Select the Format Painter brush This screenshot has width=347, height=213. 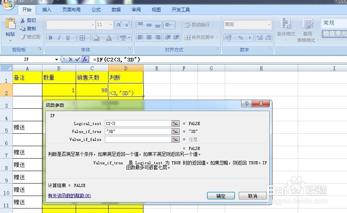(23, 37)
